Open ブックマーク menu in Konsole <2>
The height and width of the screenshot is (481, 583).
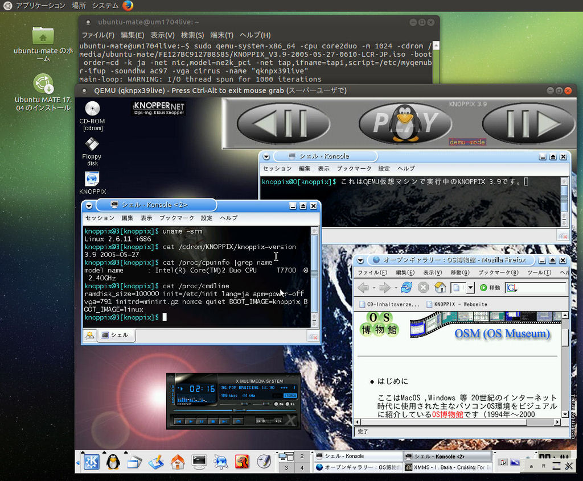coord(176,218)
